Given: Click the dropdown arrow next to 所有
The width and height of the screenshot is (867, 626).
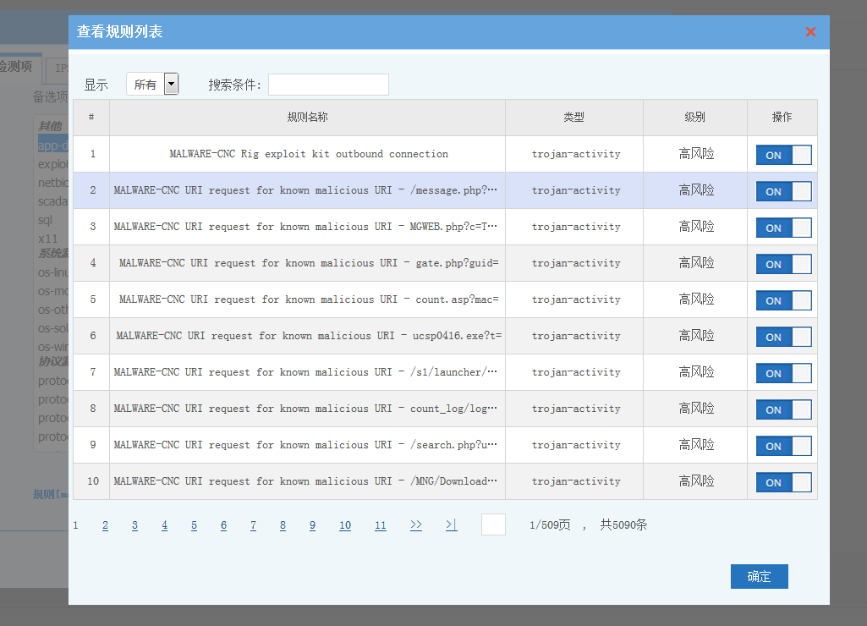Looking at the screenshot, I should coord(172,85).
